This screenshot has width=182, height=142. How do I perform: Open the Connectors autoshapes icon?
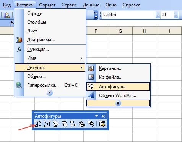coord(47,124)
